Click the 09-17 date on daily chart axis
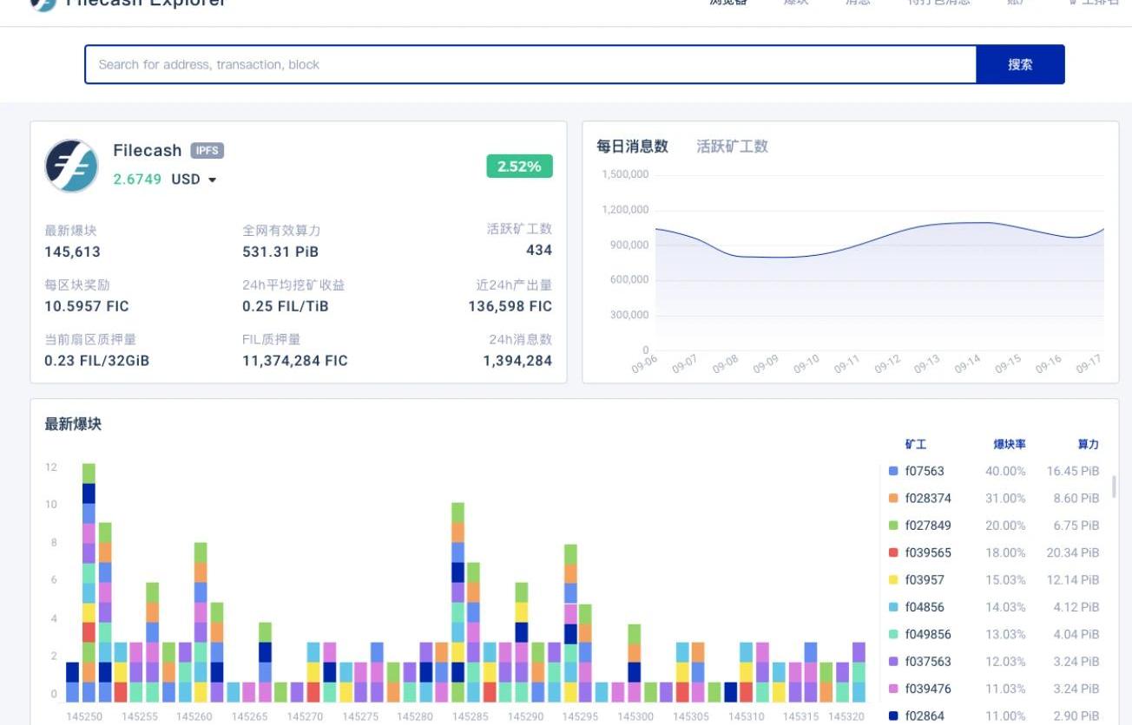Screen dimensions: 1132x725 pos(1089,364)
